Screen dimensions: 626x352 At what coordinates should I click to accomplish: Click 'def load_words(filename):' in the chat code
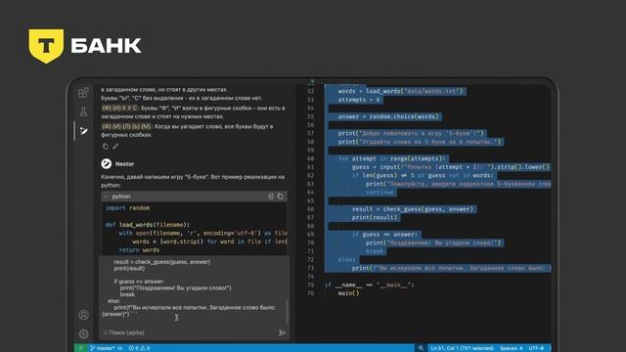coord(148,225)
